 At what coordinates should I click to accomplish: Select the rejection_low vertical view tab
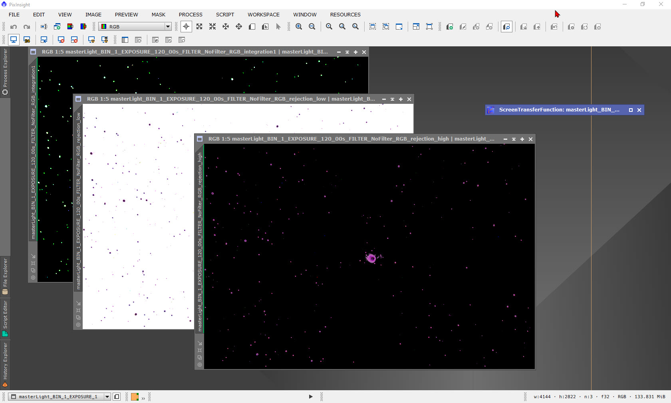tap(78, 201)
